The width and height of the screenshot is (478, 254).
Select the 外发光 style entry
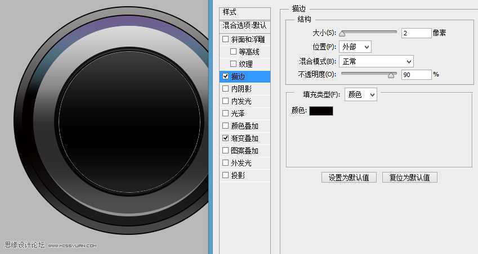pos(241,163)
